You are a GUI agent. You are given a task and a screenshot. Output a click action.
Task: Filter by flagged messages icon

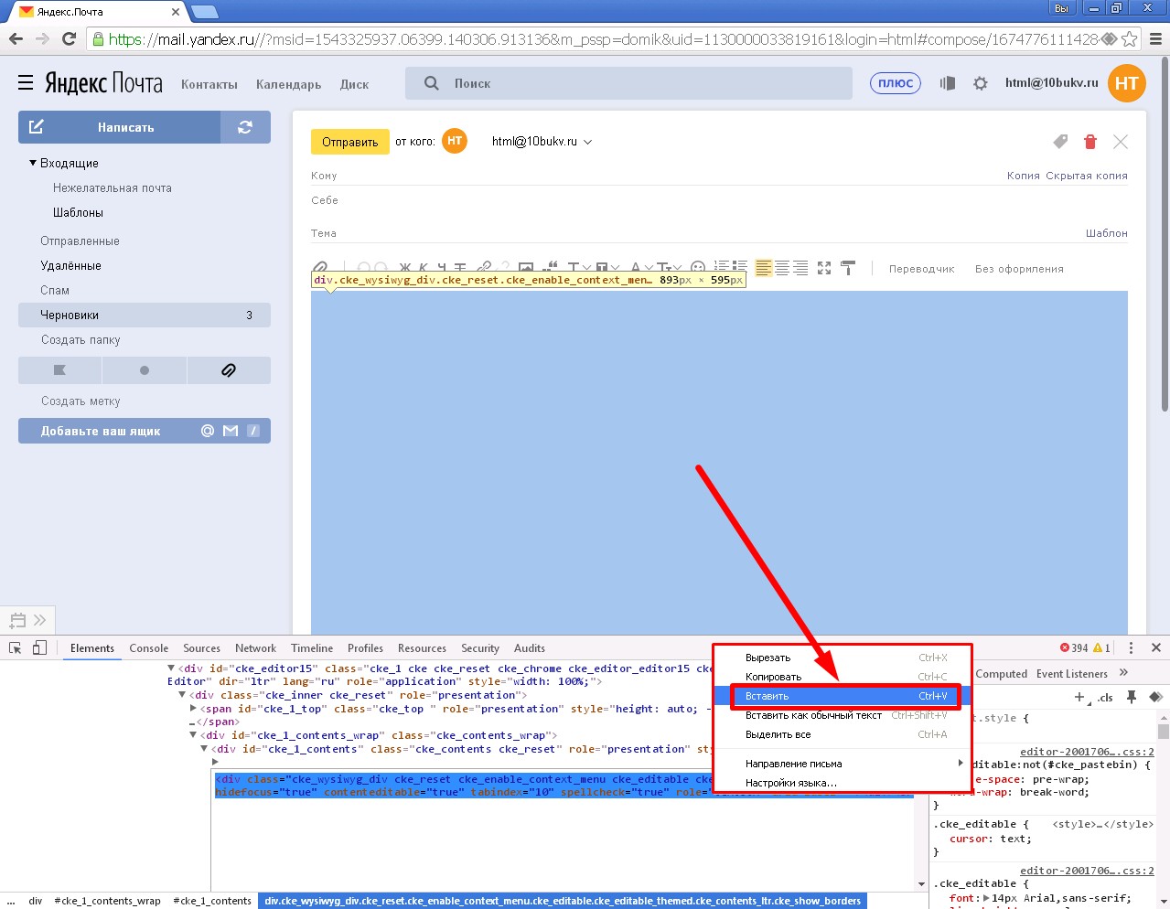click(60, 370)
